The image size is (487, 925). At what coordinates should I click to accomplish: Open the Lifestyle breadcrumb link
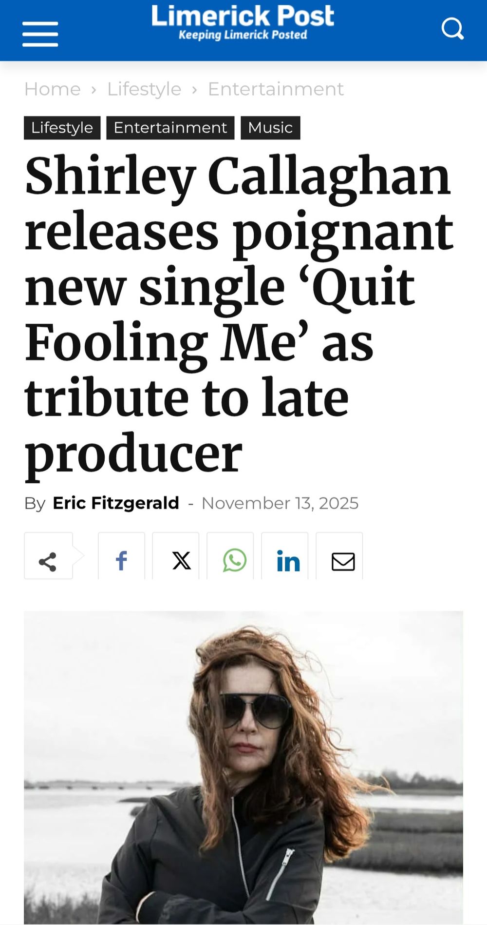pyautogui.click(x=144, y=89)
